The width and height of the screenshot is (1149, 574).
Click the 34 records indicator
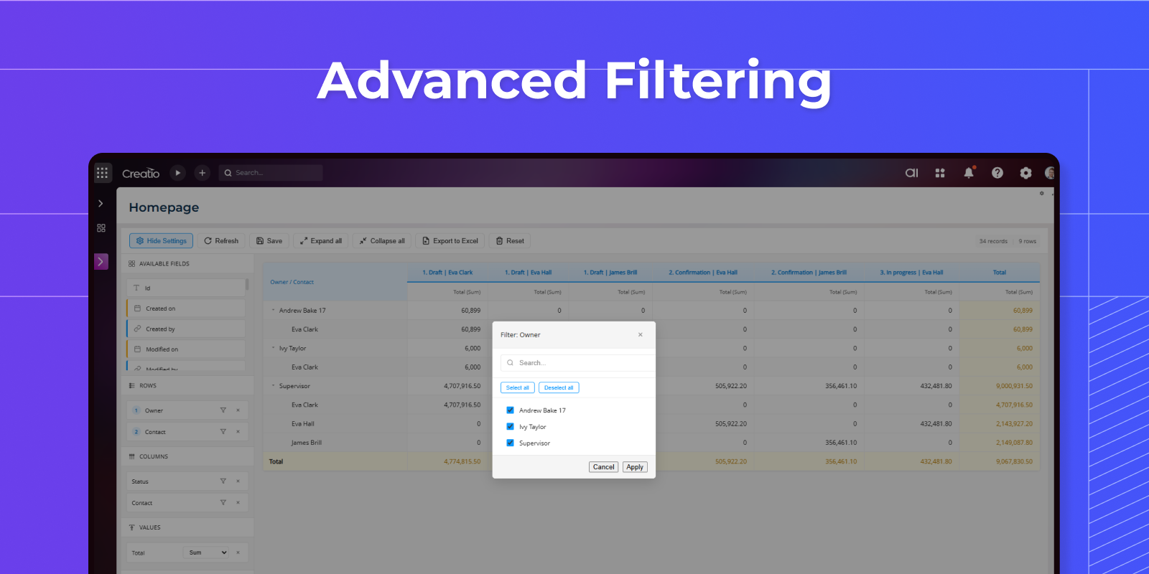coord(993,241)
